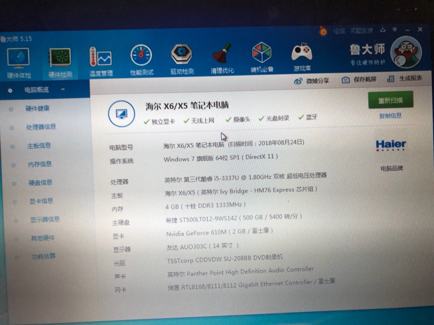Viewport: 434px width, 325px height.
Task: Select 功耗估算 in sidebar
Action: pos(43,256)
